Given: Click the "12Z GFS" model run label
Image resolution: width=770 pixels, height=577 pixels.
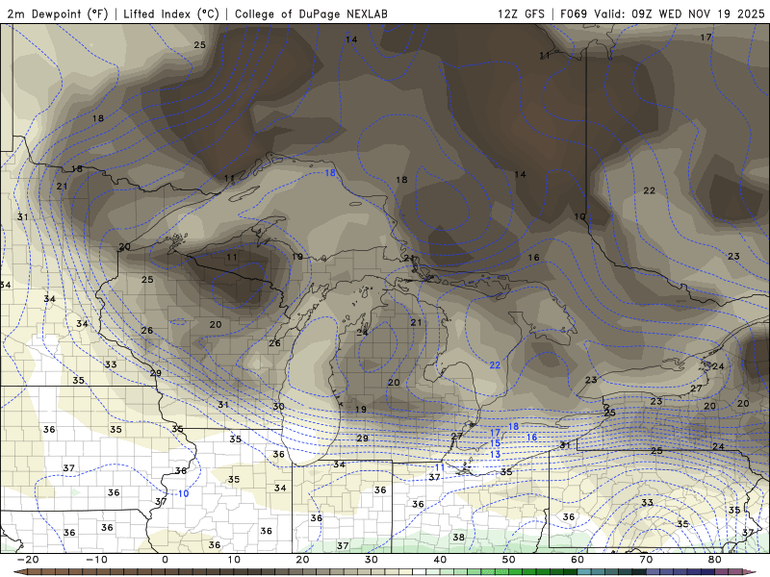Looking at the screenshot, I should (521, 13).
